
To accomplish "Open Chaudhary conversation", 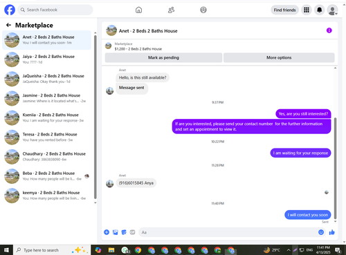I will pos(47,157).
